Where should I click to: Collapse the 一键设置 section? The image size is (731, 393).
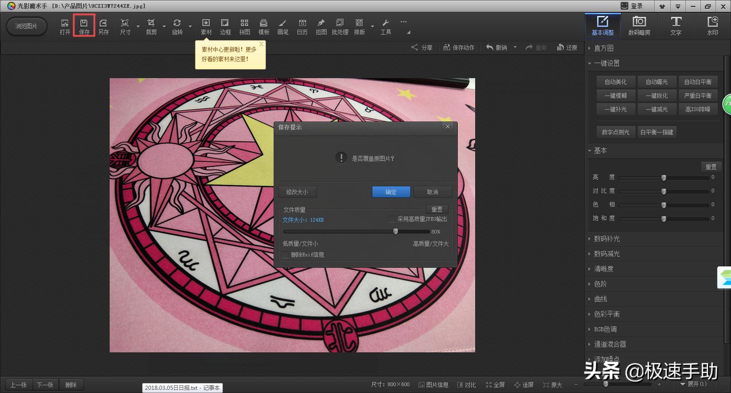click(x=607, y=63)
